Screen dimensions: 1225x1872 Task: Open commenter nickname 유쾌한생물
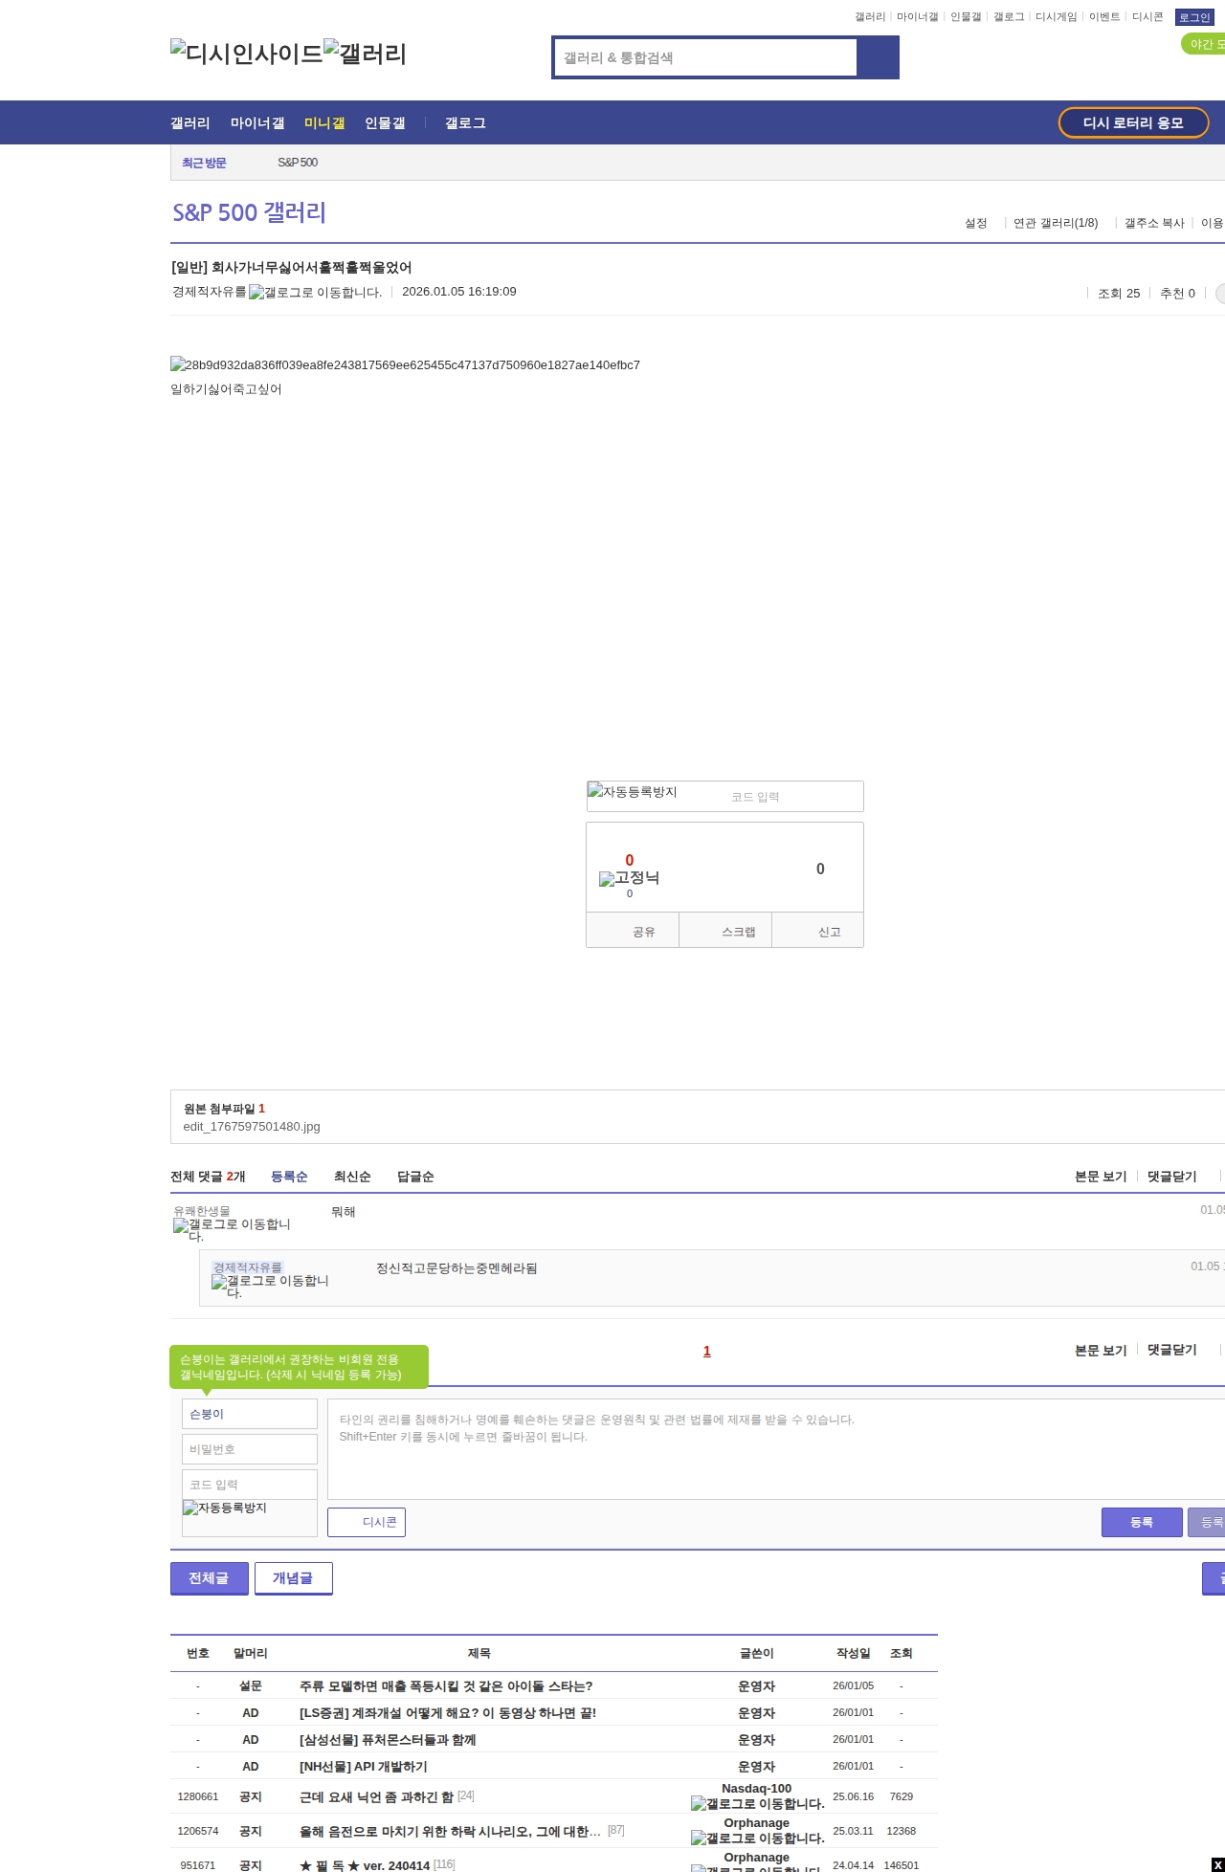point(202,1211)
